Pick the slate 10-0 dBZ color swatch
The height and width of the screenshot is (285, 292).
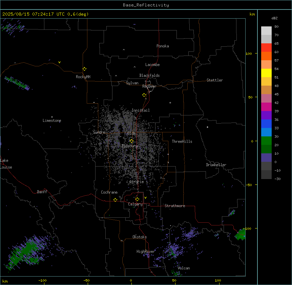pyautogui.click(x=266, y=158)
